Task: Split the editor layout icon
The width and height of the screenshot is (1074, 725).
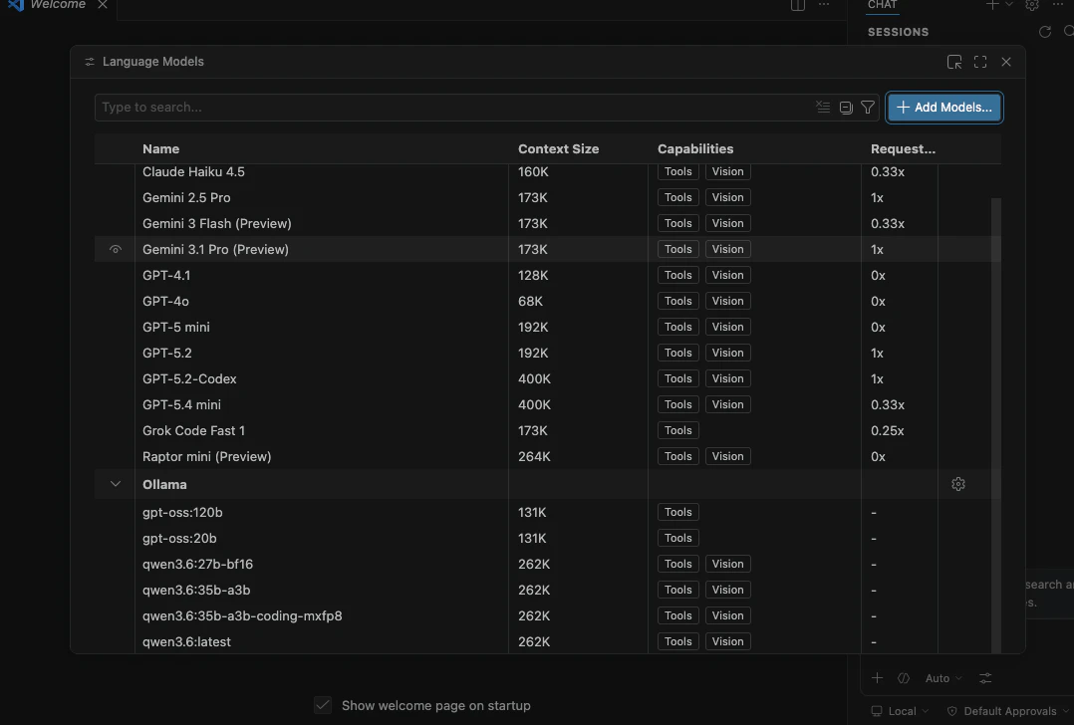Action: coord(798,5)
